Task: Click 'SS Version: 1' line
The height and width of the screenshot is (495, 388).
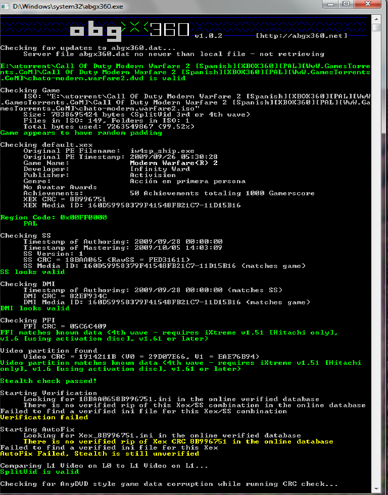Action: coord(53,253)
